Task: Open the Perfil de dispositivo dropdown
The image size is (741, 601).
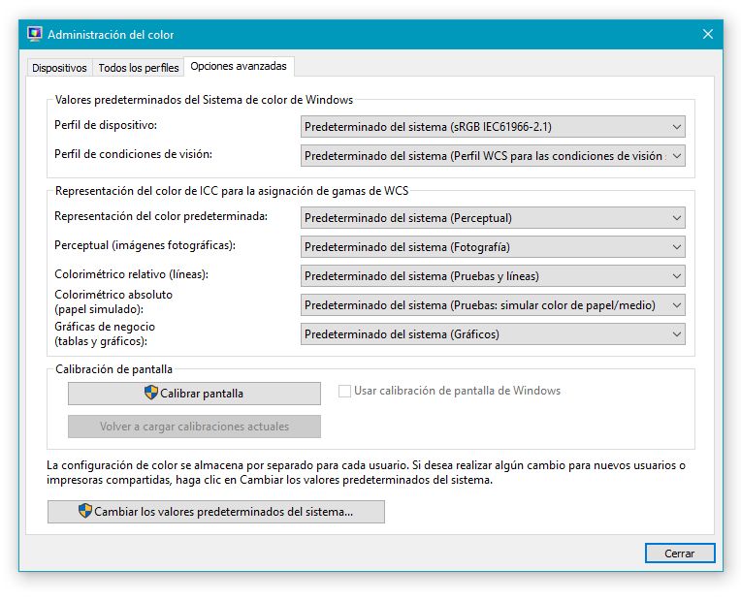Action: tap(493, 127)
